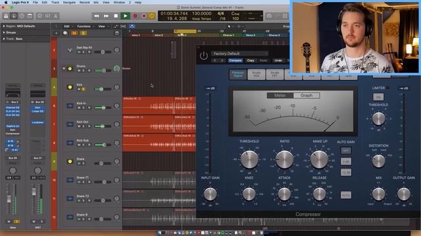Record-enable the Kick-In track

pyautogui.click(x=89, y=108)
